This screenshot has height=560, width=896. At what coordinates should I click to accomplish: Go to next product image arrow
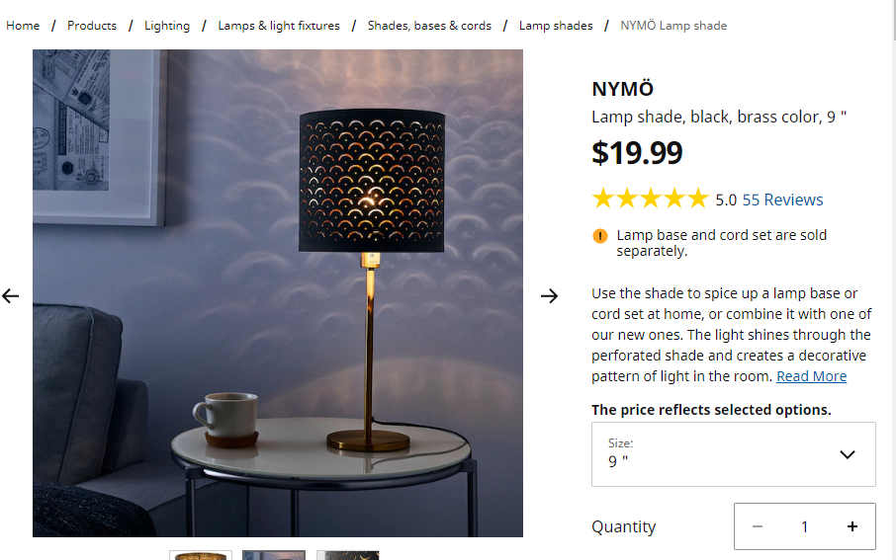pos(550,295)
